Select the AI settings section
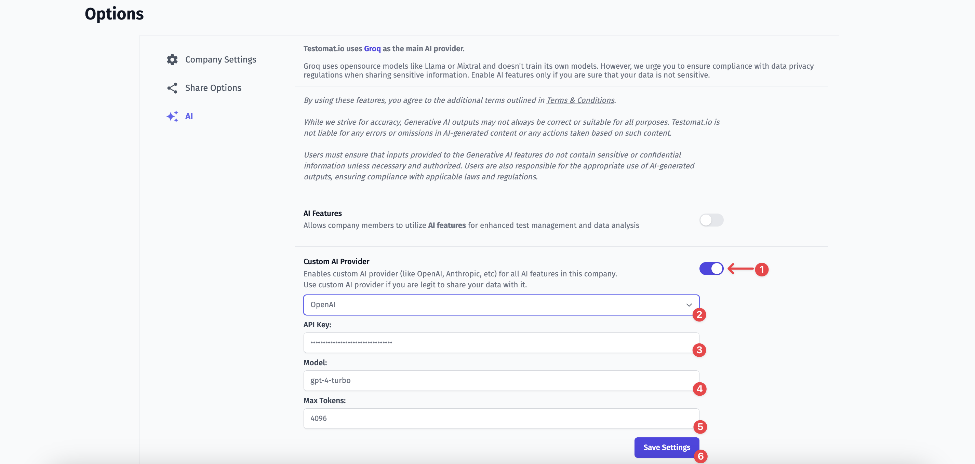 [x=189, y=117]
